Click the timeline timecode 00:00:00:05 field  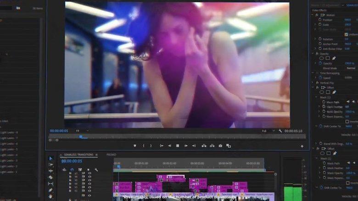click(72, 161)
